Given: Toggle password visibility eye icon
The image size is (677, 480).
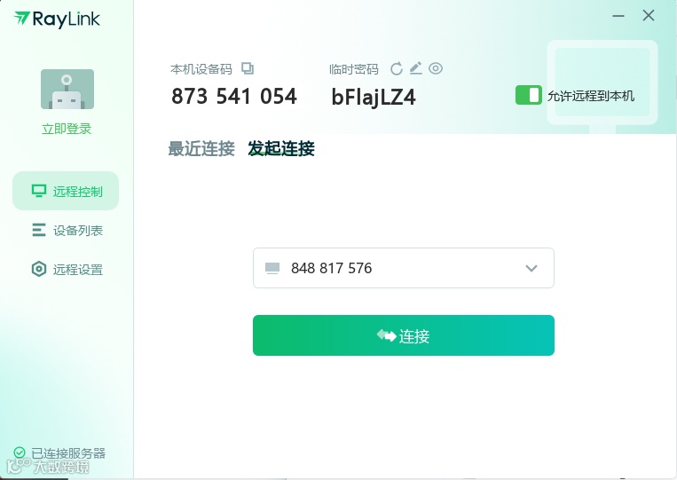Looking at the screenshot, I should 436,68.
